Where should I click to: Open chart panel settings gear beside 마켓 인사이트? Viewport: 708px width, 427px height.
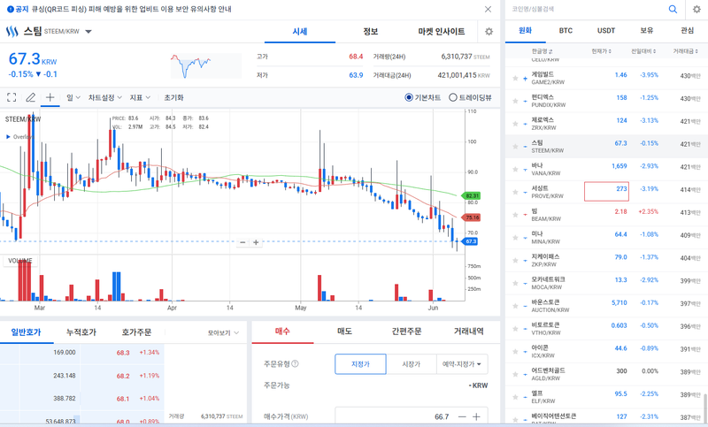pyautogui.click(x=489, y=32)
